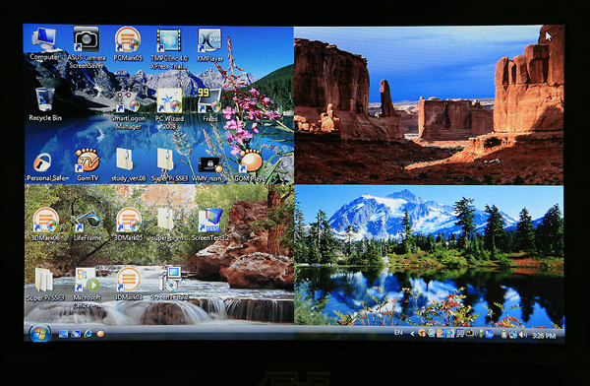Select the PC Wizard 2008 shortcut
Screen dimensions: 590x386
pyautogui.click(x=169, y=100)
